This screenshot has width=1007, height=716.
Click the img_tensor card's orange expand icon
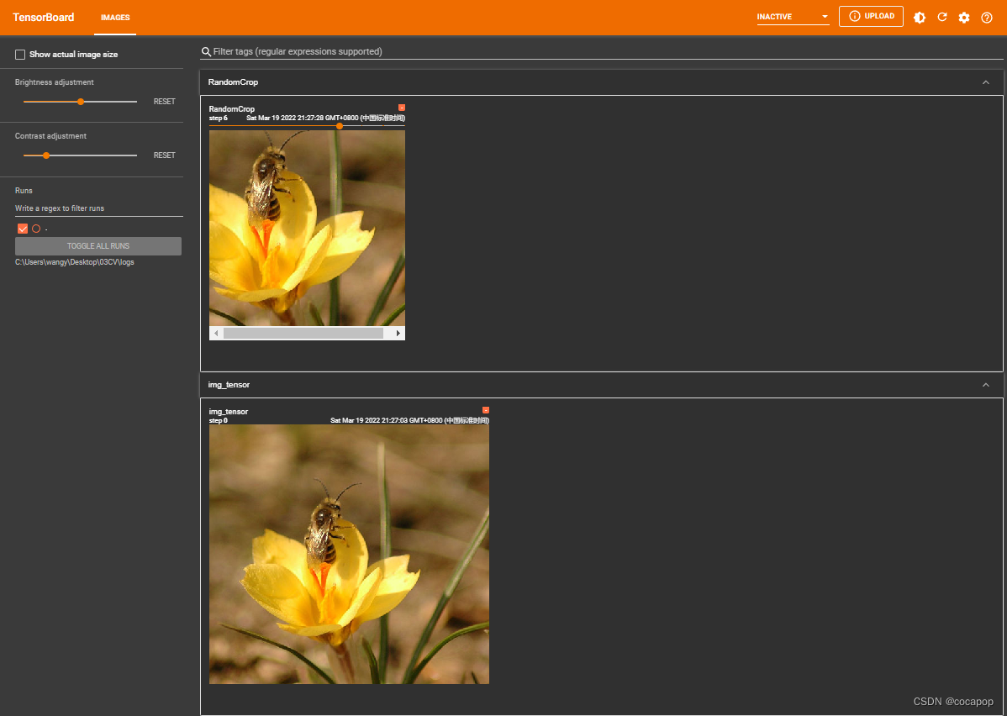click(x=485, y=410)
